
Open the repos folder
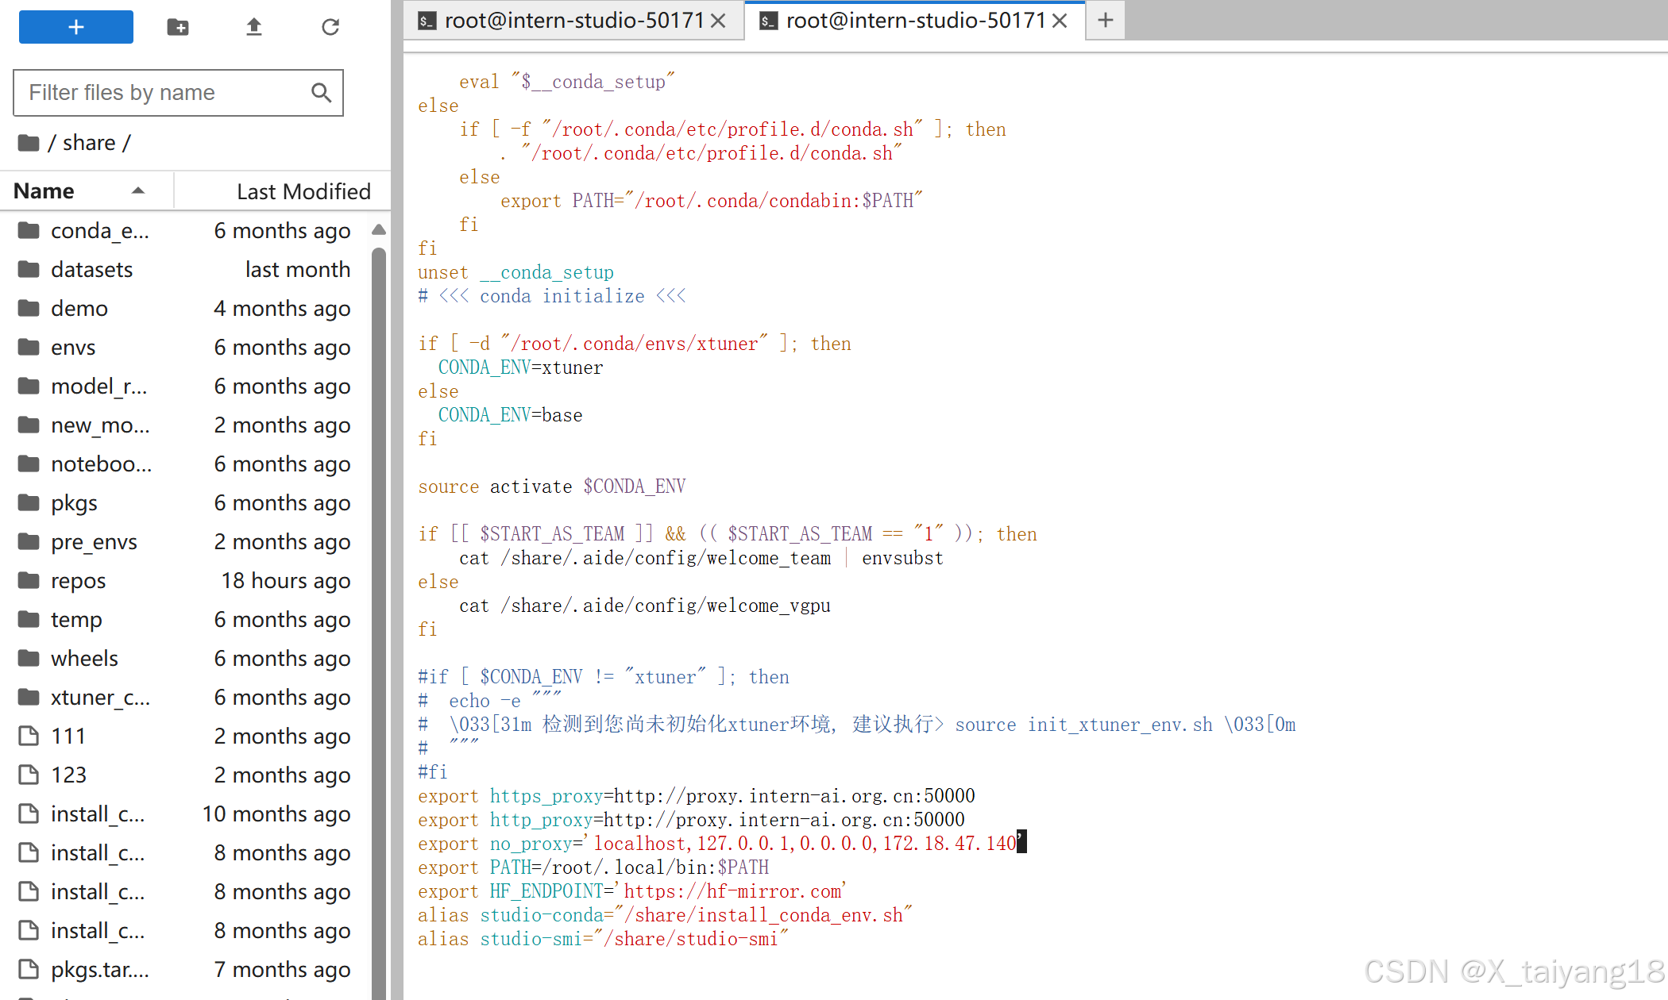point(78,581)
